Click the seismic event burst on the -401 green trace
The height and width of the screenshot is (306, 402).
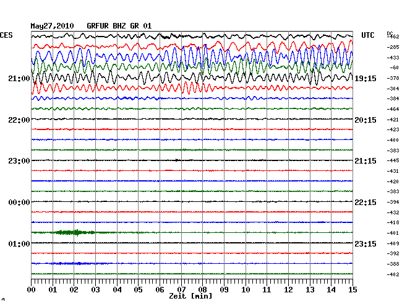click(74, 232)
